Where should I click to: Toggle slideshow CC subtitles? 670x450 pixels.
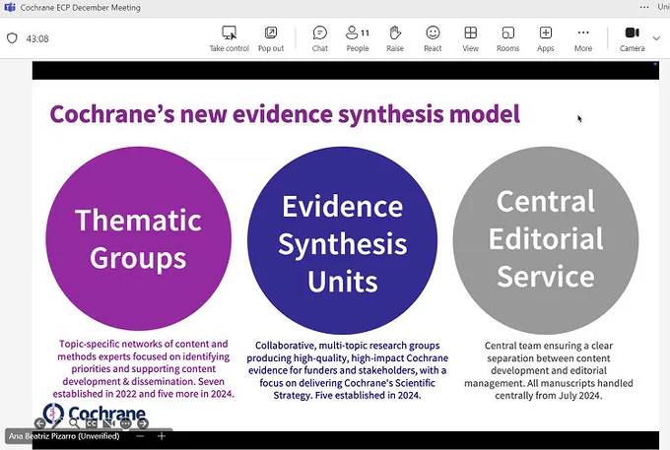click(x=91, y=423)
